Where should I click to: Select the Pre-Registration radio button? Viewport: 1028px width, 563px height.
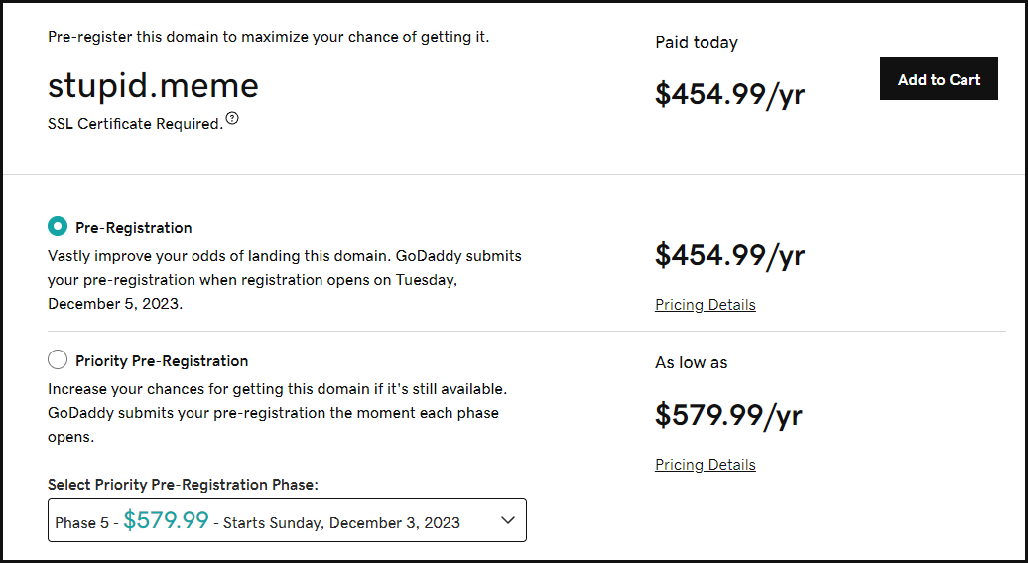(58, 227)
